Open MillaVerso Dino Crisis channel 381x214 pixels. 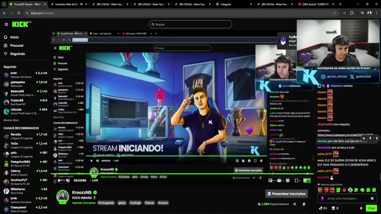[25, 191]
